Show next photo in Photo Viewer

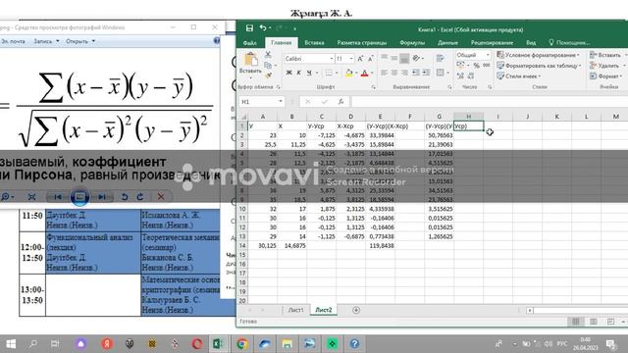pyautogui.click(x=102, y=196)
